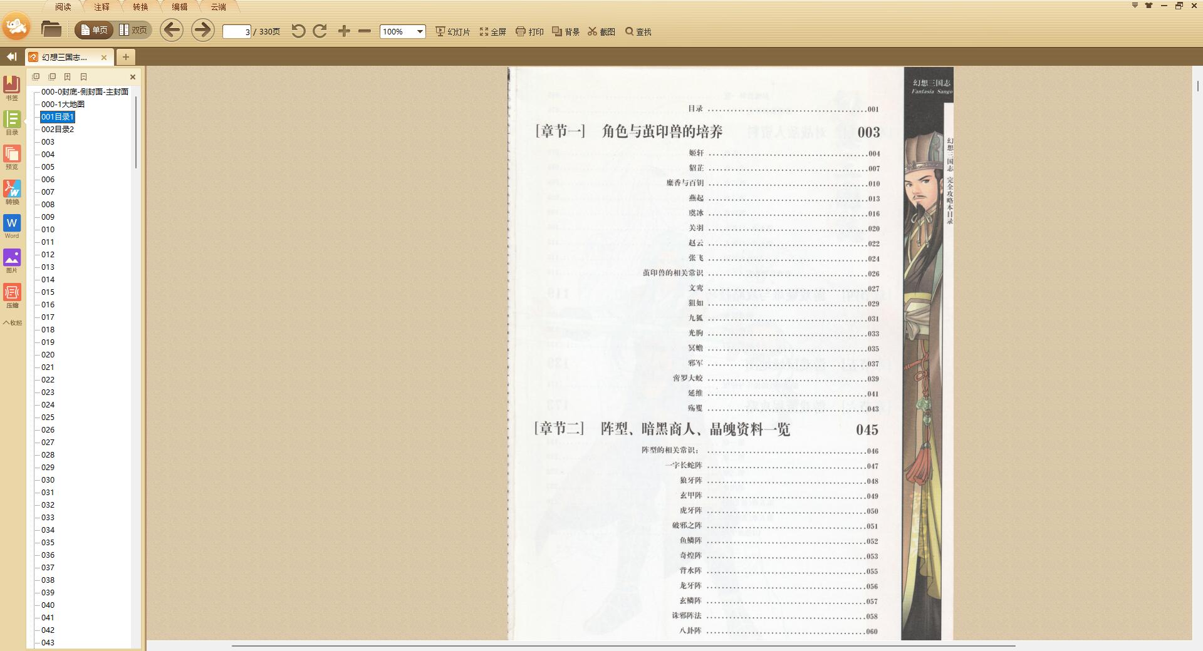Click the page number input field
Image resolution: width=1203 pixels, height=651 pixels.
click(237, 31)
